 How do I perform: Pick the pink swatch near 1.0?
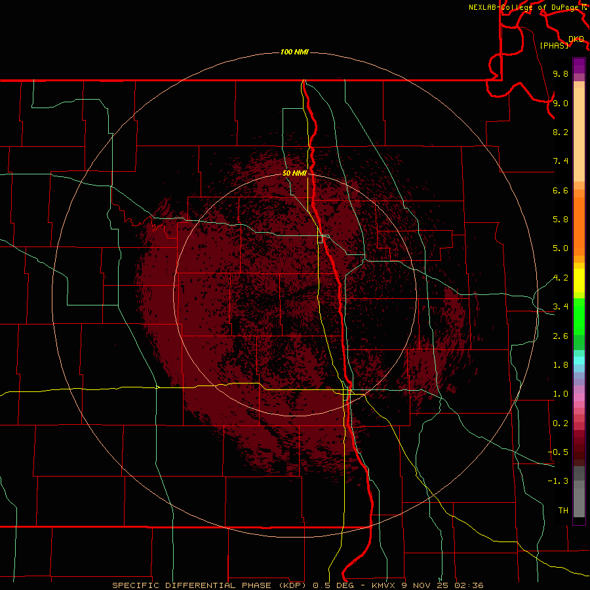[579, 397]
